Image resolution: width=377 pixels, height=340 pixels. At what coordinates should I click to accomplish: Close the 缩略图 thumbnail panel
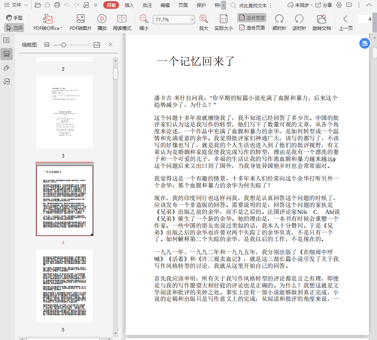(111, 44)
